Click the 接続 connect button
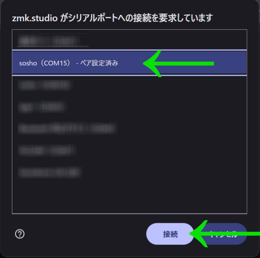 [x=170, y=234]
